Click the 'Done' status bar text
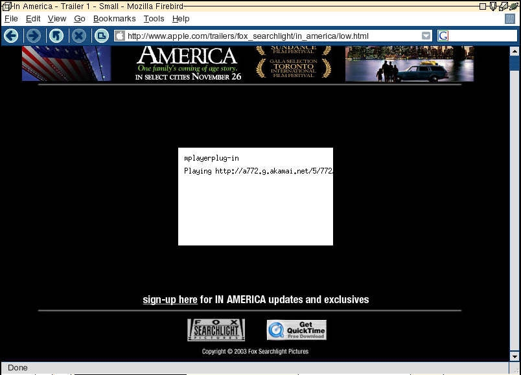Image resolution: width=521 pixels, height=375 pixels. click(x=17, y=368)
